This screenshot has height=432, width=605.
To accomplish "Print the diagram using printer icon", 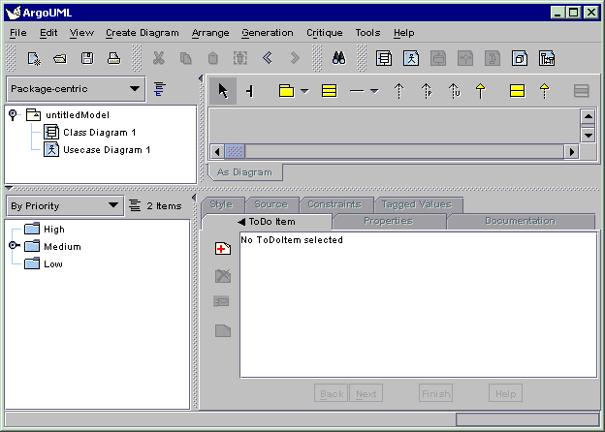I will [x=113, y=58].
